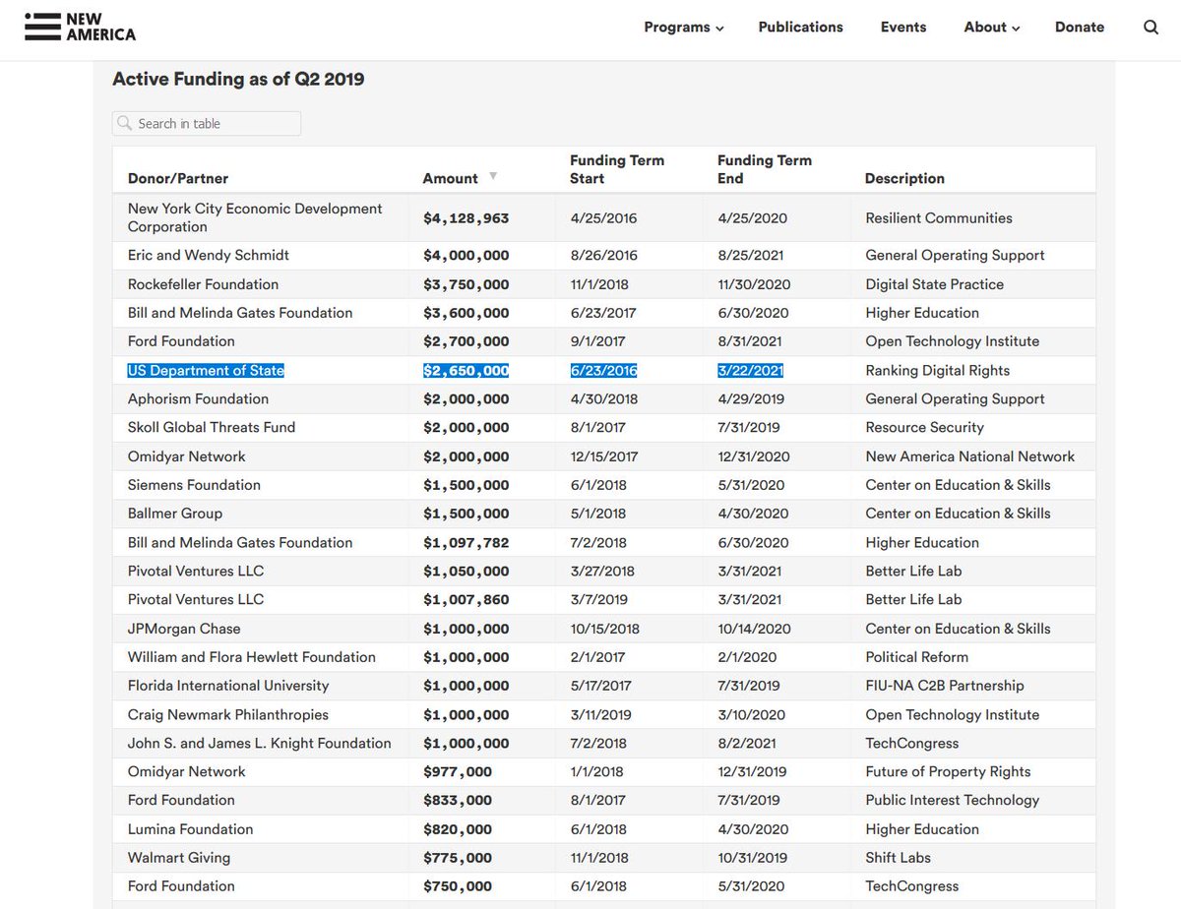Focus the Search in table field

click(x=207, y=124)
